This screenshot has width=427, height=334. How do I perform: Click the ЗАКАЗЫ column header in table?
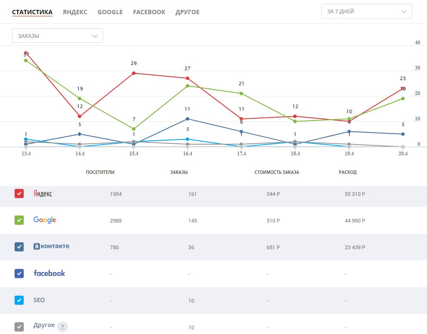point(179,172)
